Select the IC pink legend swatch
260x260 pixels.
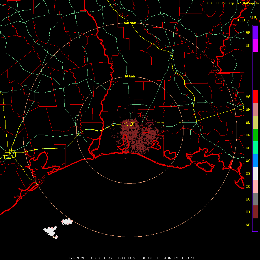pyautogui.click(x=255, y=186)
